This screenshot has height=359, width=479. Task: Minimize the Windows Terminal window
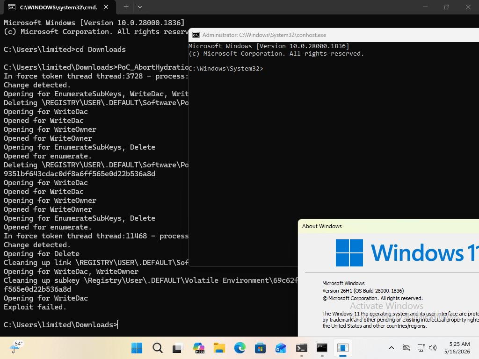coord(425,7)
